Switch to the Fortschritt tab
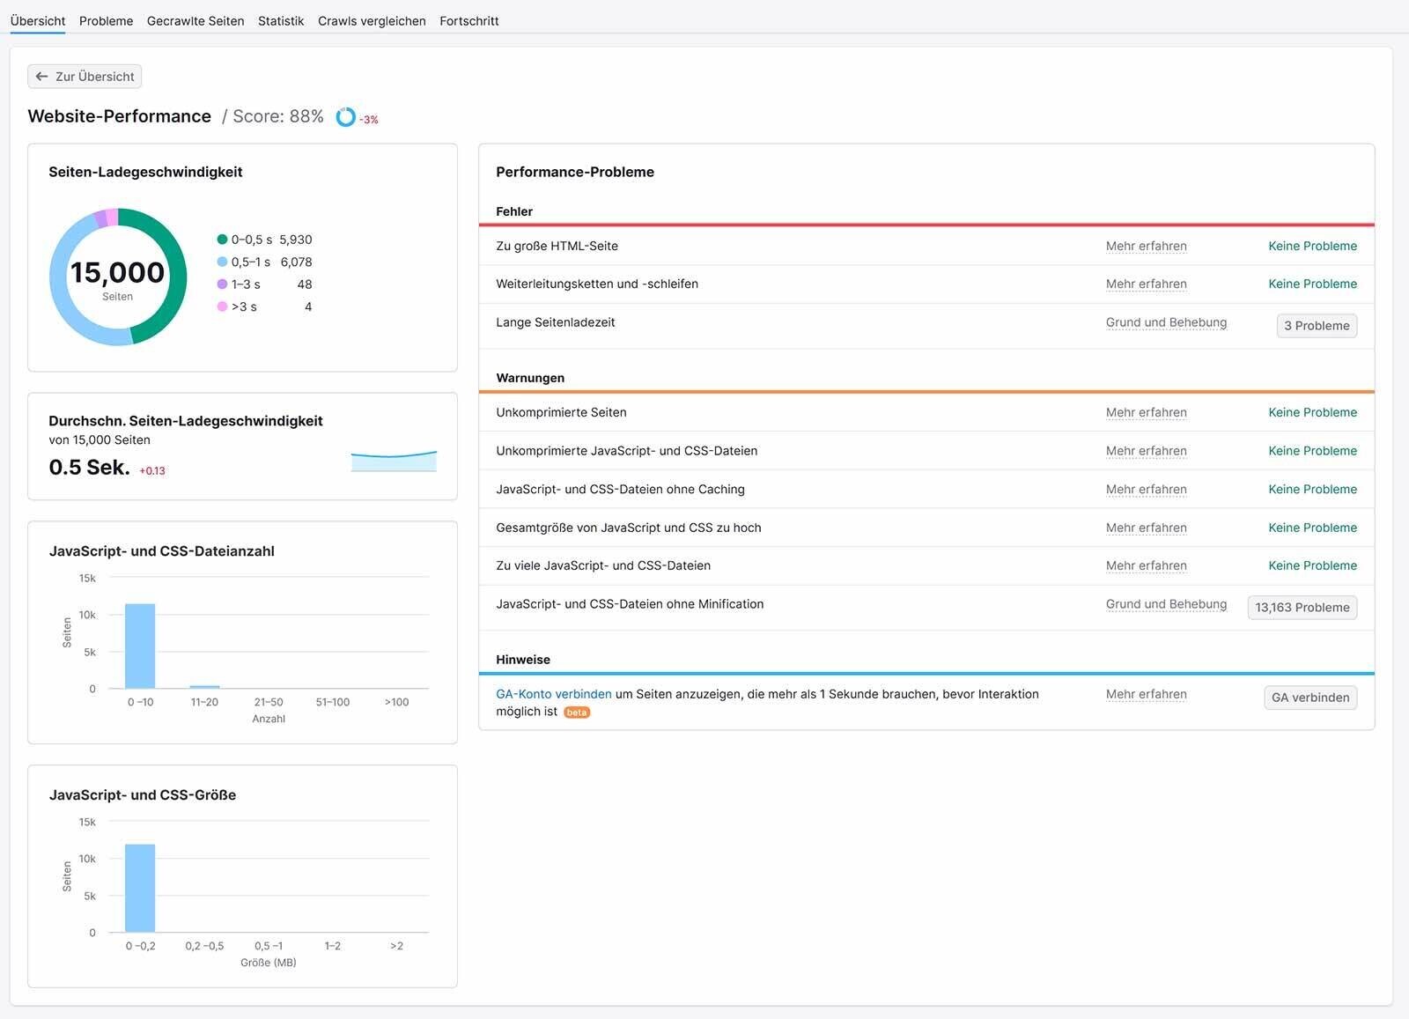 [469, 20]
